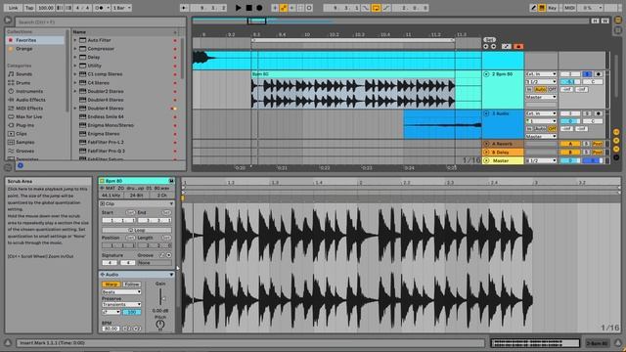The height and width of the screenshot is (352, 626).
Task: Set Bpm 80 track monitor to Auto
Action: point(540,89)
